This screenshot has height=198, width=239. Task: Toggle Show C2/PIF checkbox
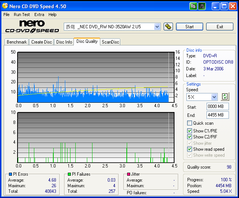pyautogui.click(x=189, y=137)
